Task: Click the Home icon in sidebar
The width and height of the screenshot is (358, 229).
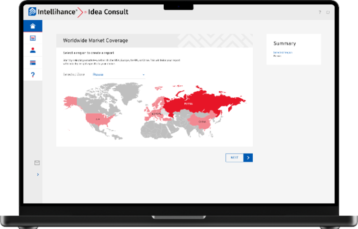Action: 33,26
